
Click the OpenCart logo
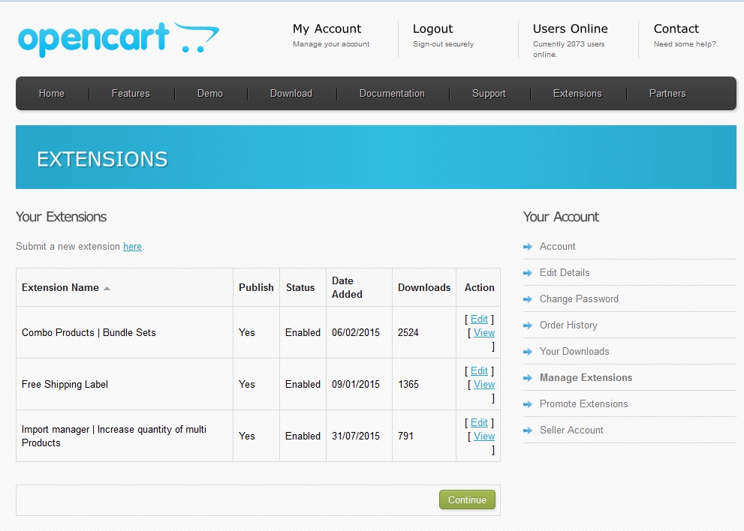click(x=119, y=40)
